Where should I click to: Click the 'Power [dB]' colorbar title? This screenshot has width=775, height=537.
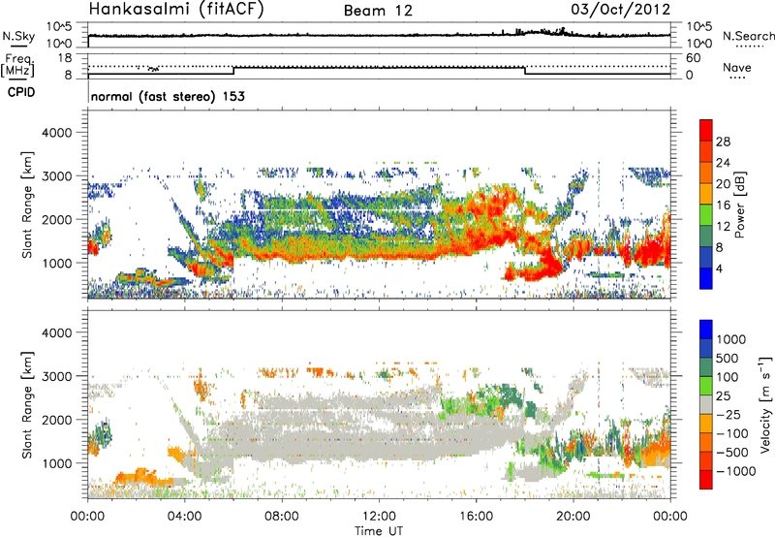tap(739, 205)
